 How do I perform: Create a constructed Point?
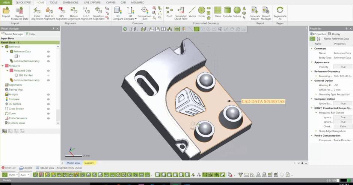(169, 12)
